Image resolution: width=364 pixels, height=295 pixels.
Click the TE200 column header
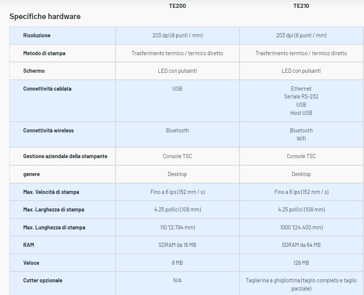(x=177, y=6)
